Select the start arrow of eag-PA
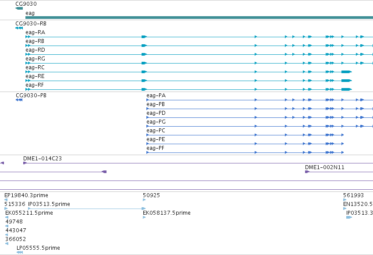The image size is (373, 255). [x=147, y=100]
